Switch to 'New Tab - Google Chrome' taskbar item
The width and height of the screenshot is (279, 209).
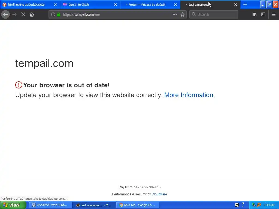(138, 205)
